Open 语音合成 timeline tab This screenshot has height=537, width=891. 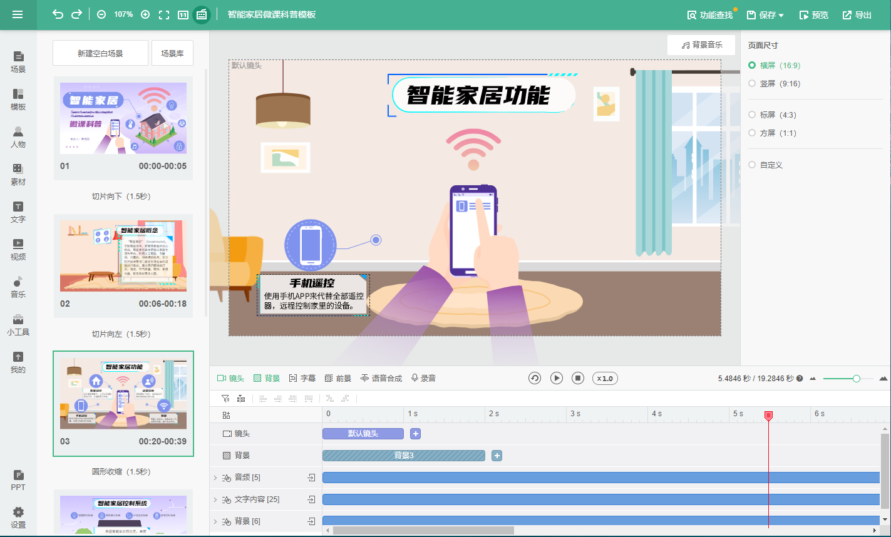pos(381,378)
